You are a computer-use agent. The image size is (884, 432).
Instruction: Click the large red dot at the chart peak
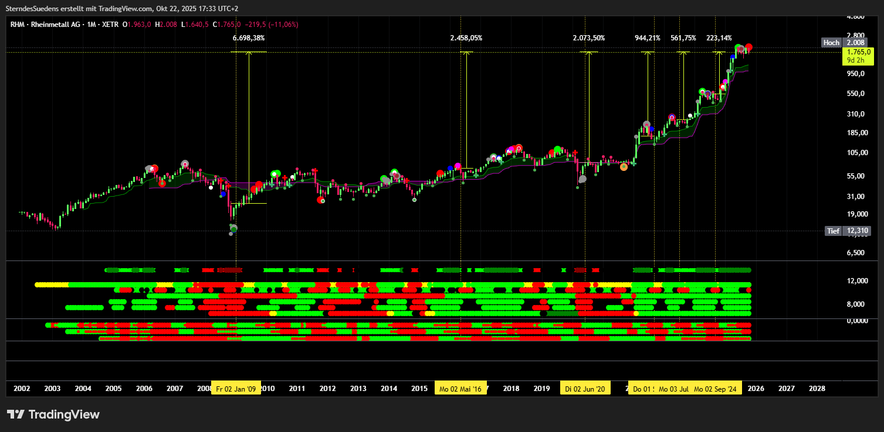pyautogui.click(x=749, y=47)
